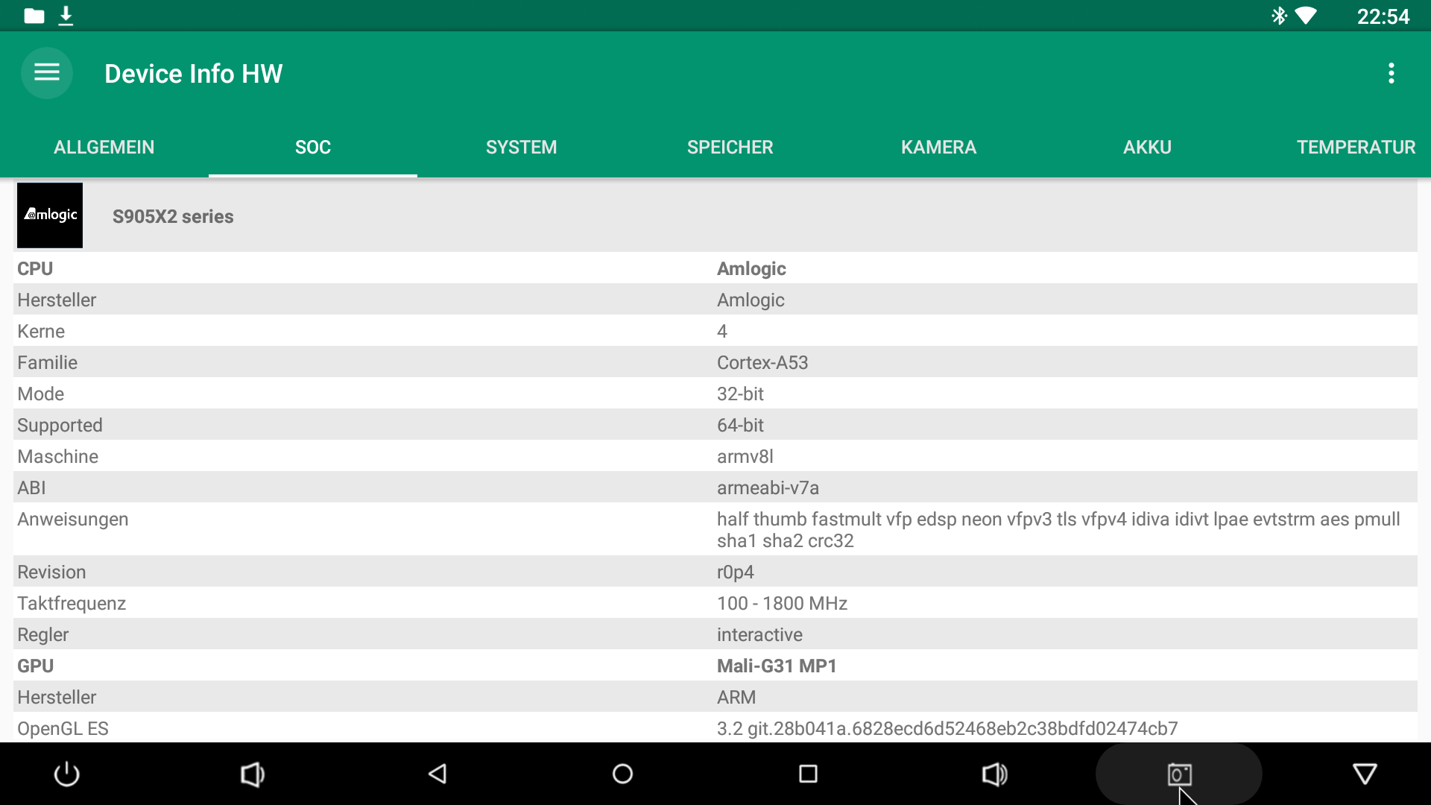Tap the Device Info HW title
The height and width of the screenshot is (805, 1431).
pos(193,73)
